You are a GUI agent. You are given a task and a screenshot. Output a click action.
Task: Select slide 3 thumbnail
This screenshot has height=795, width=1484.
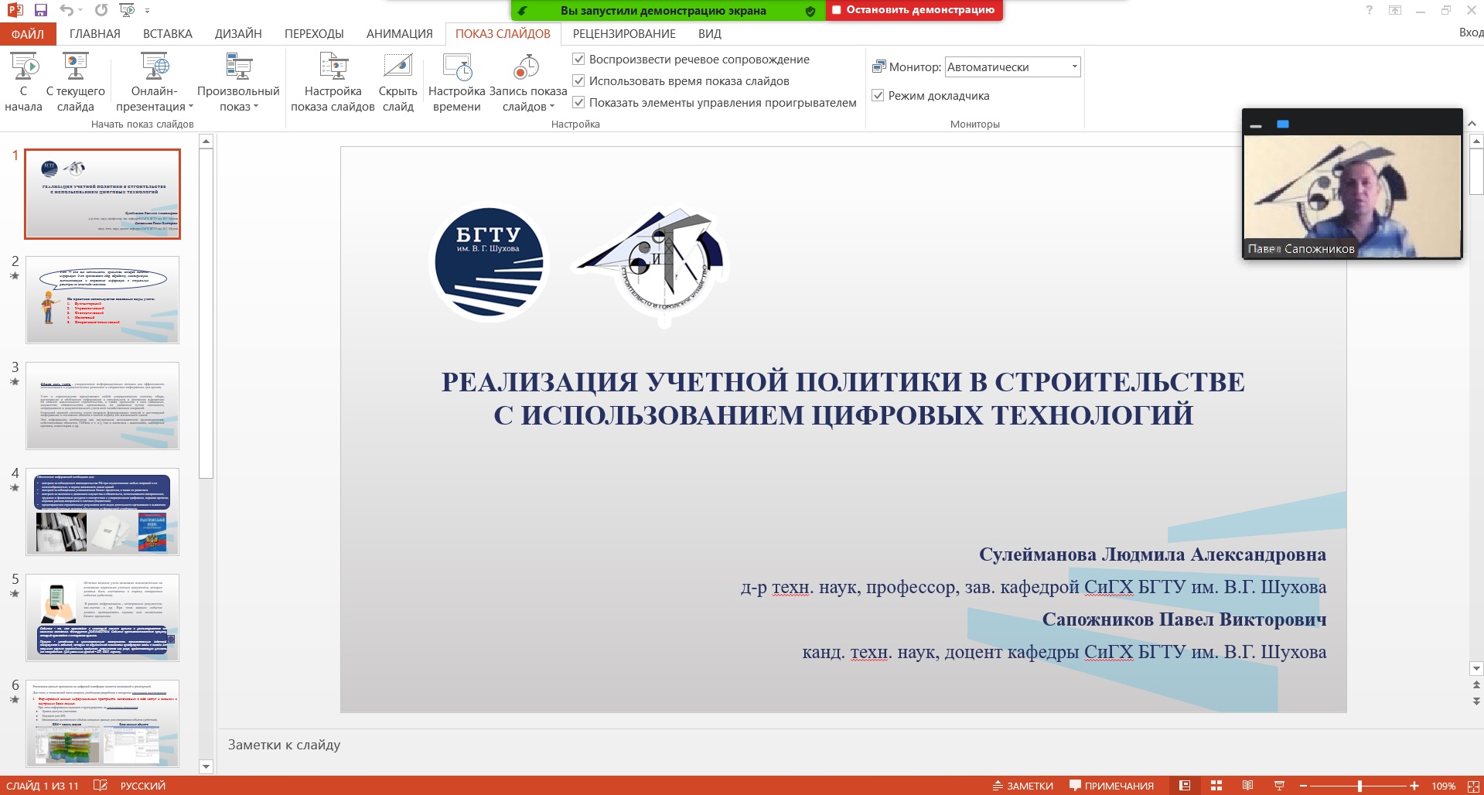(103, 406)
